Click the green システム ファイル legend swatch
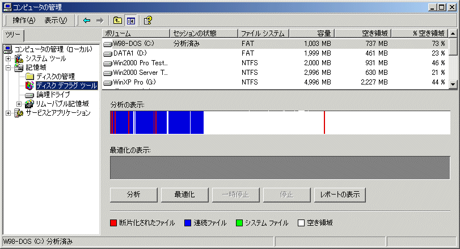The width and height of the screenshot is (460, 249). tap(239, 223)
